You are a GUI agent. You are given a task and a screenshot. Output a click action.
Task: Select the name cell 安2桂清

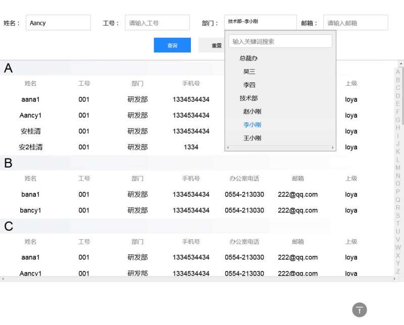[30, 147]
